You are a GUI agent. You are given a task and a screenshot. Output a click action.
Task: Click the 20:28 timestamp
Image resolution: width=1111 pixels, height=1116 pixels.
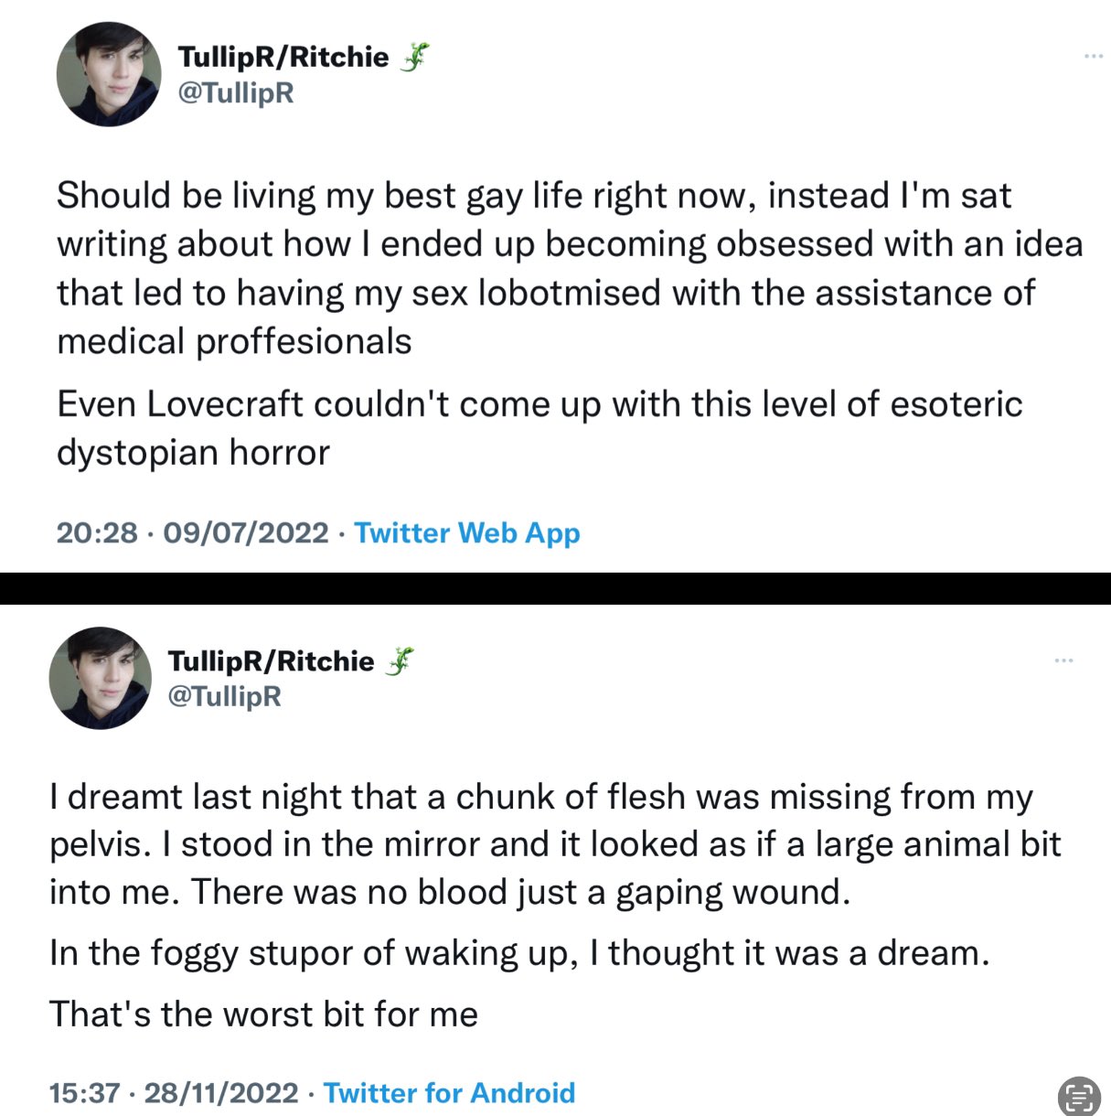coord(97,532)
